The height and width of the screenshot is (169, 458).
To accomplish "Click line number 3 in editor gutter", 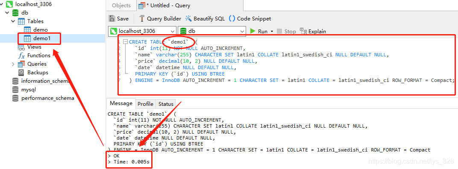I will [120, 55].
